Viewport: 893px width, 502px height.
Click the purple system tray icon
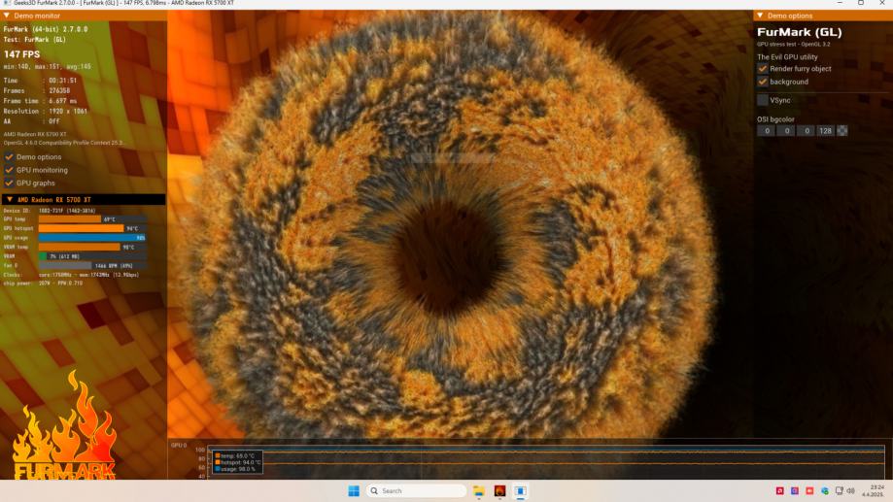pos(795,490)
